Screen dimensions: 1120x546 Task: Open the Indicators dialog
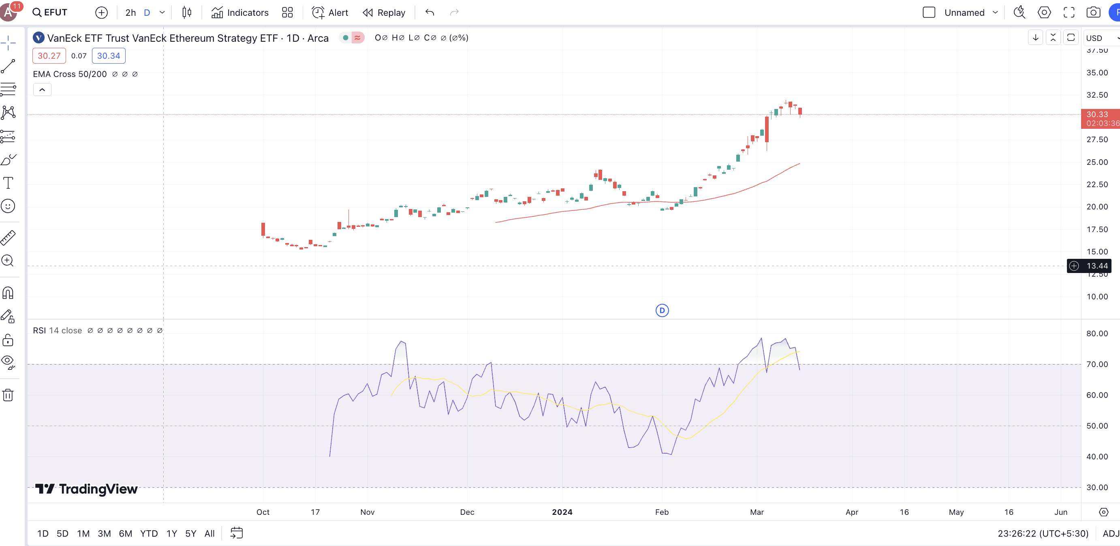[x=240, y=13]
